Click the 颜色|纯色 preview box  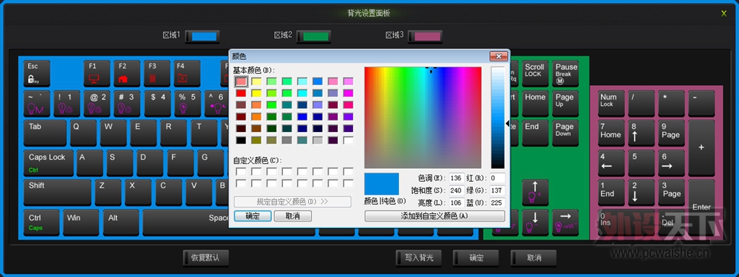[x=382, y=184]
